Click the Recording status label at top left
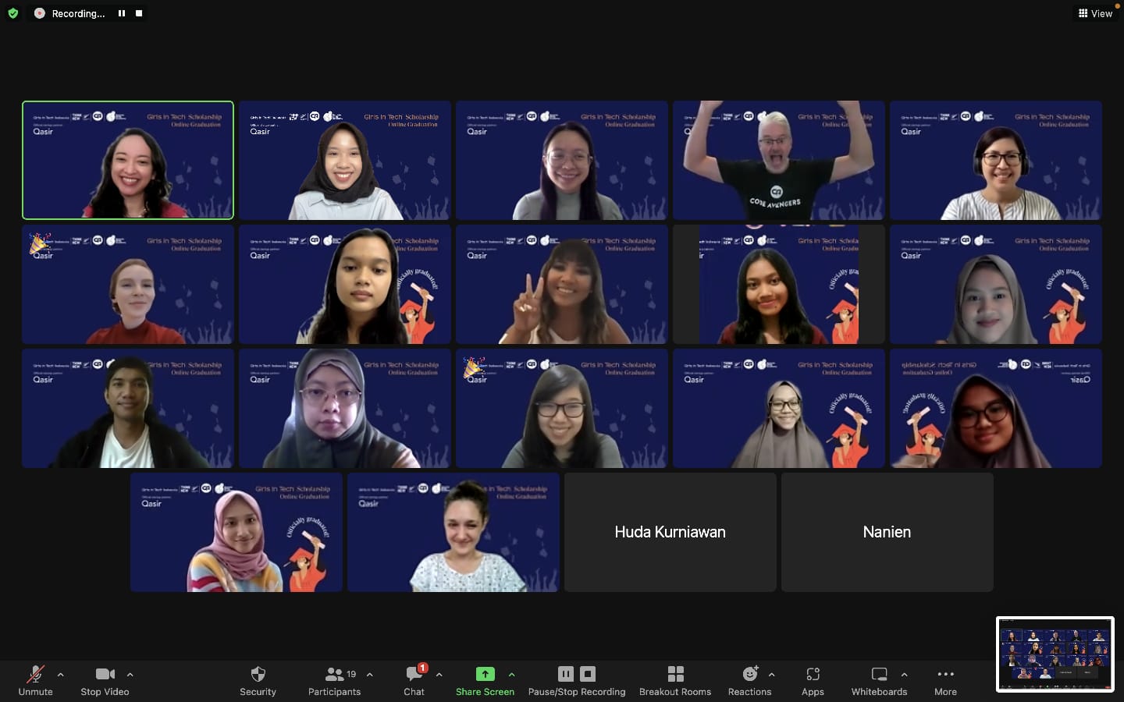Viewport: 1124px width, 702px height. click(77, 13)
